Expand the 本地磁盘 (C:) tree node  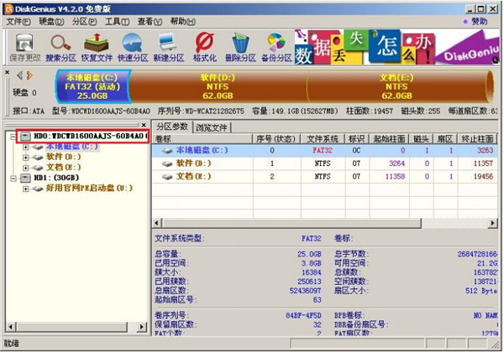point(26,148)
